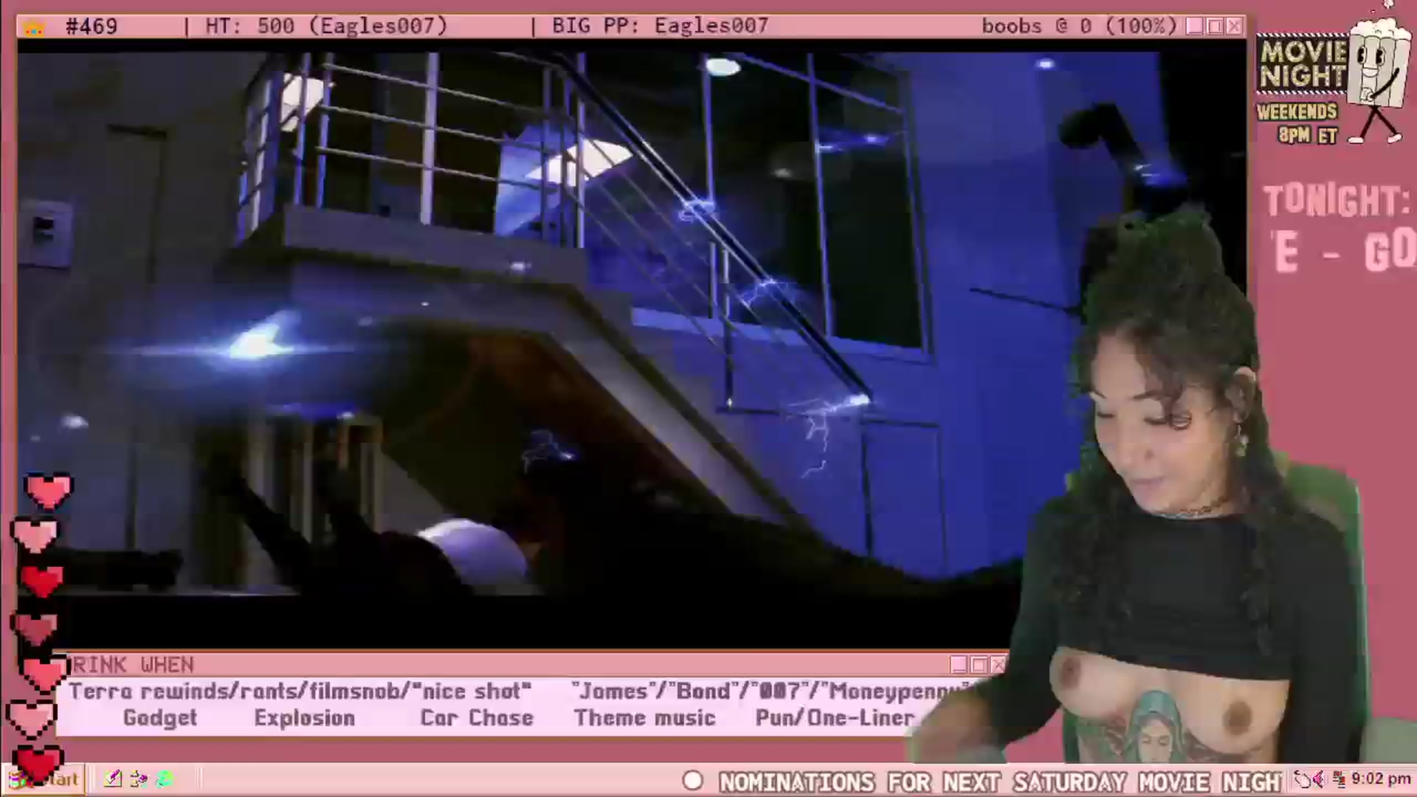Click the 9:02 pm clock
Viewport: 1417px width, 797px height.
[x=1381, y=779]
